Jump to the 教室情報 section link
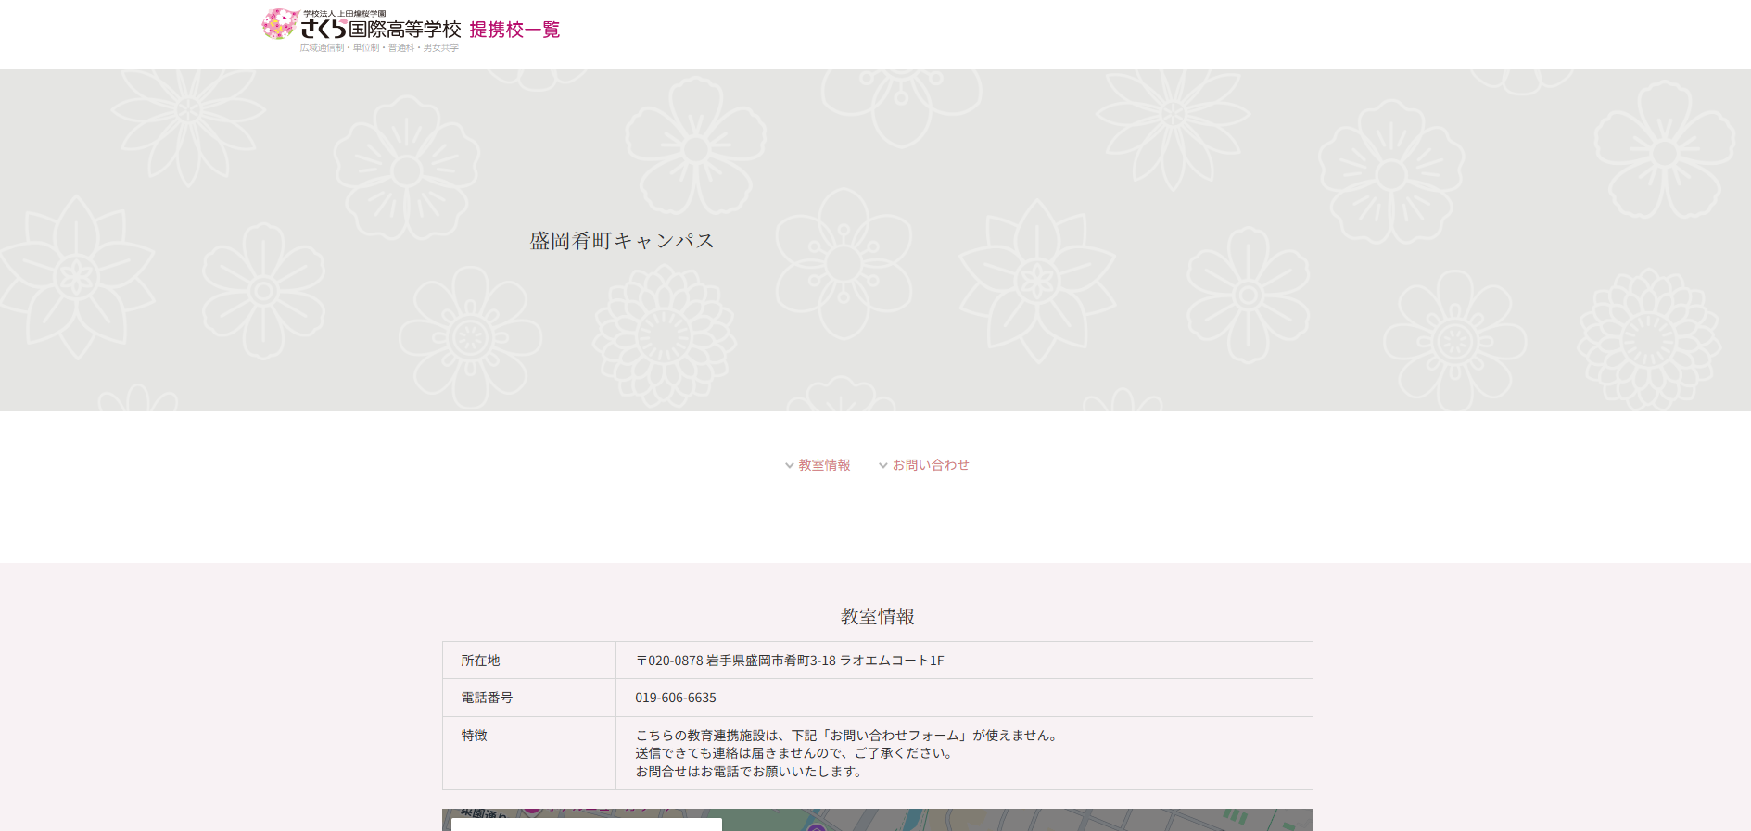The height and width of the screenshot is (831, 1751). pyautogui.click(x=824, y=465)
